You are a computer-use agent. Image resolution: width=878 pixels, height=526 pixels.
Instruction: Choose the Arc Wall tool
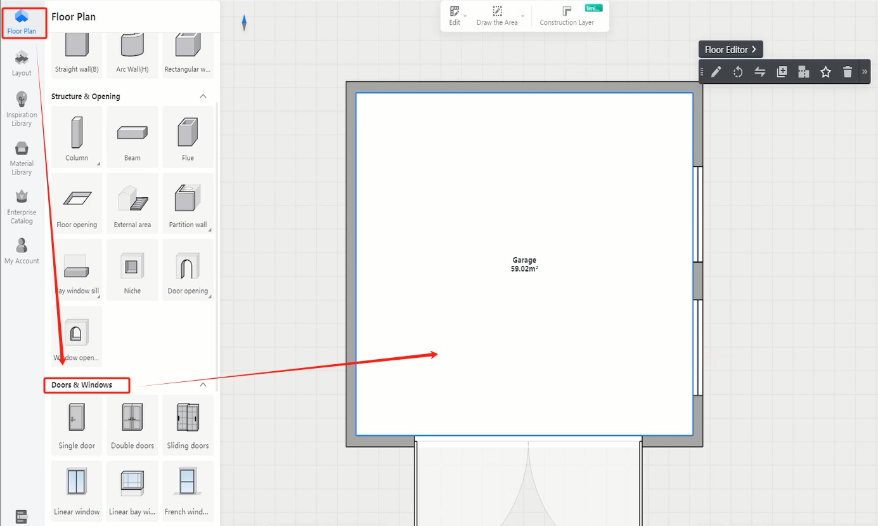132,55
